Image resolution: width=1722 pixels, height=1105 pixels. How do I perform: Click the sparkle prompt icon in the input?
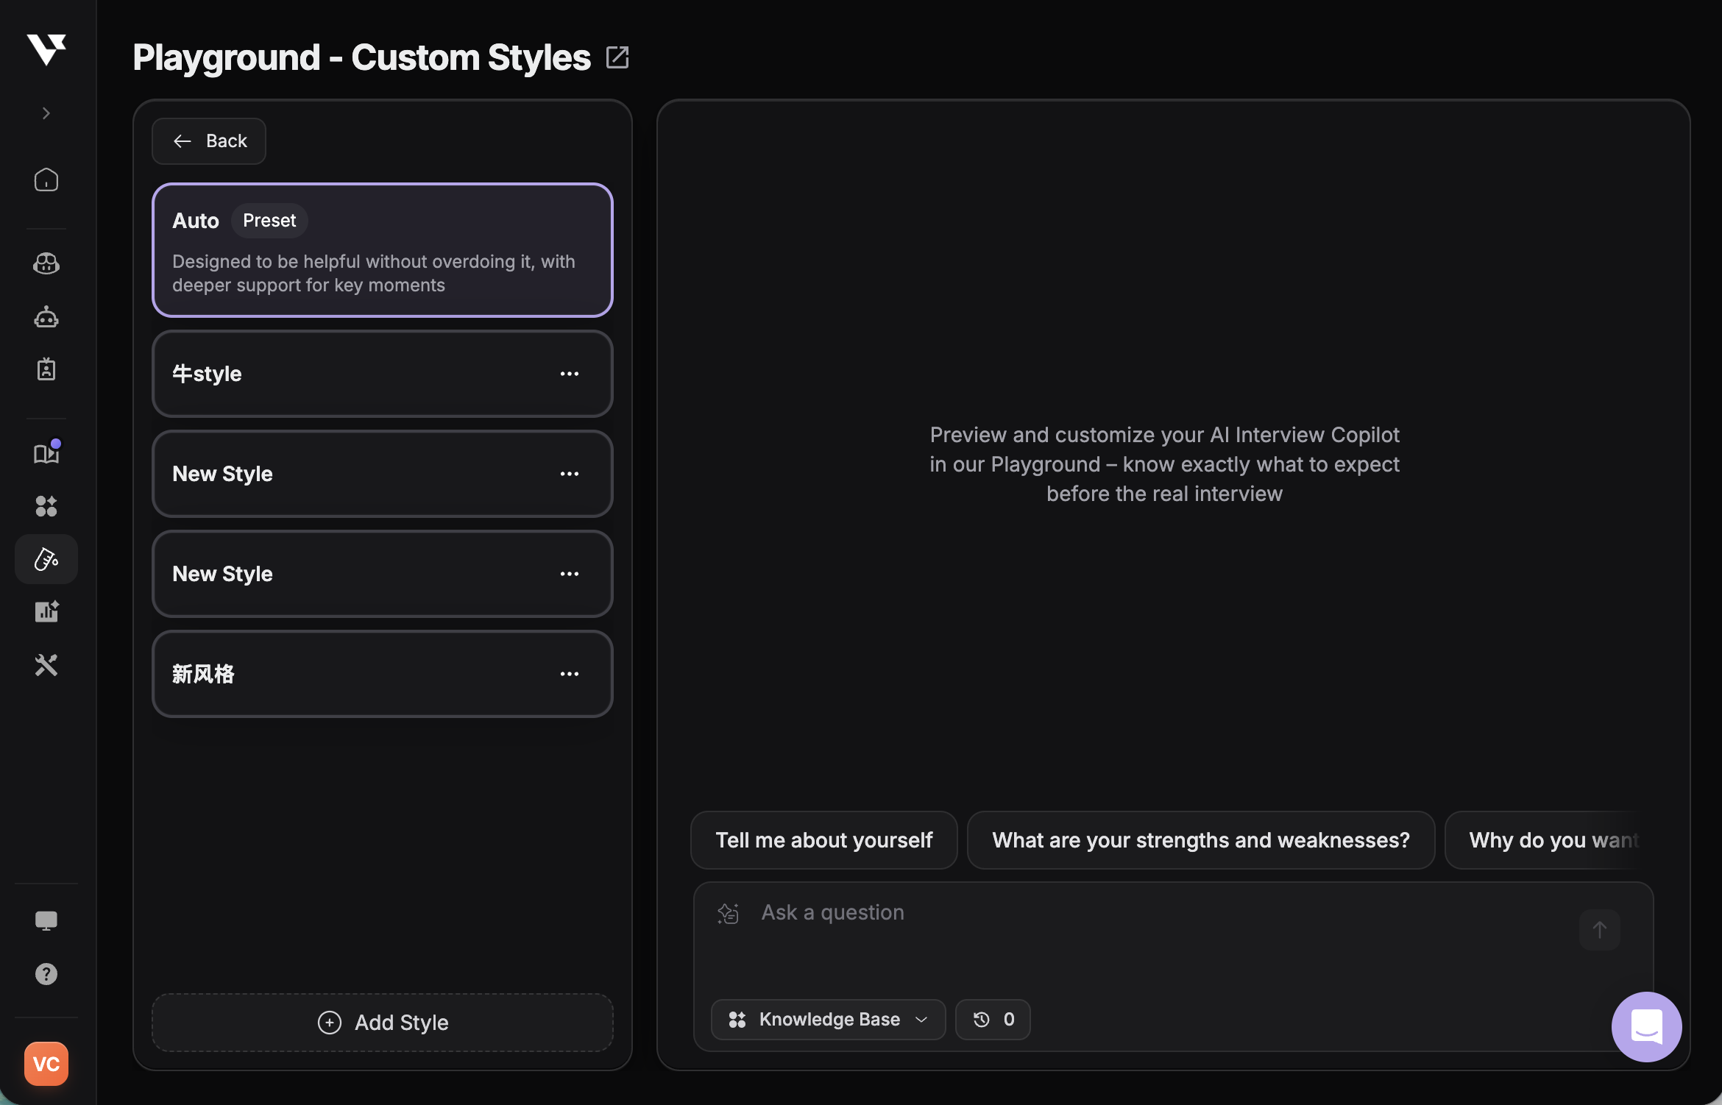pos(729,913)
